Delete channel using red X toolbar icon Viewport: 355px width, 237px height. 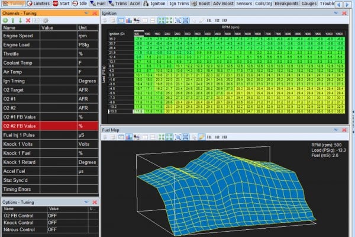point(28,21)
